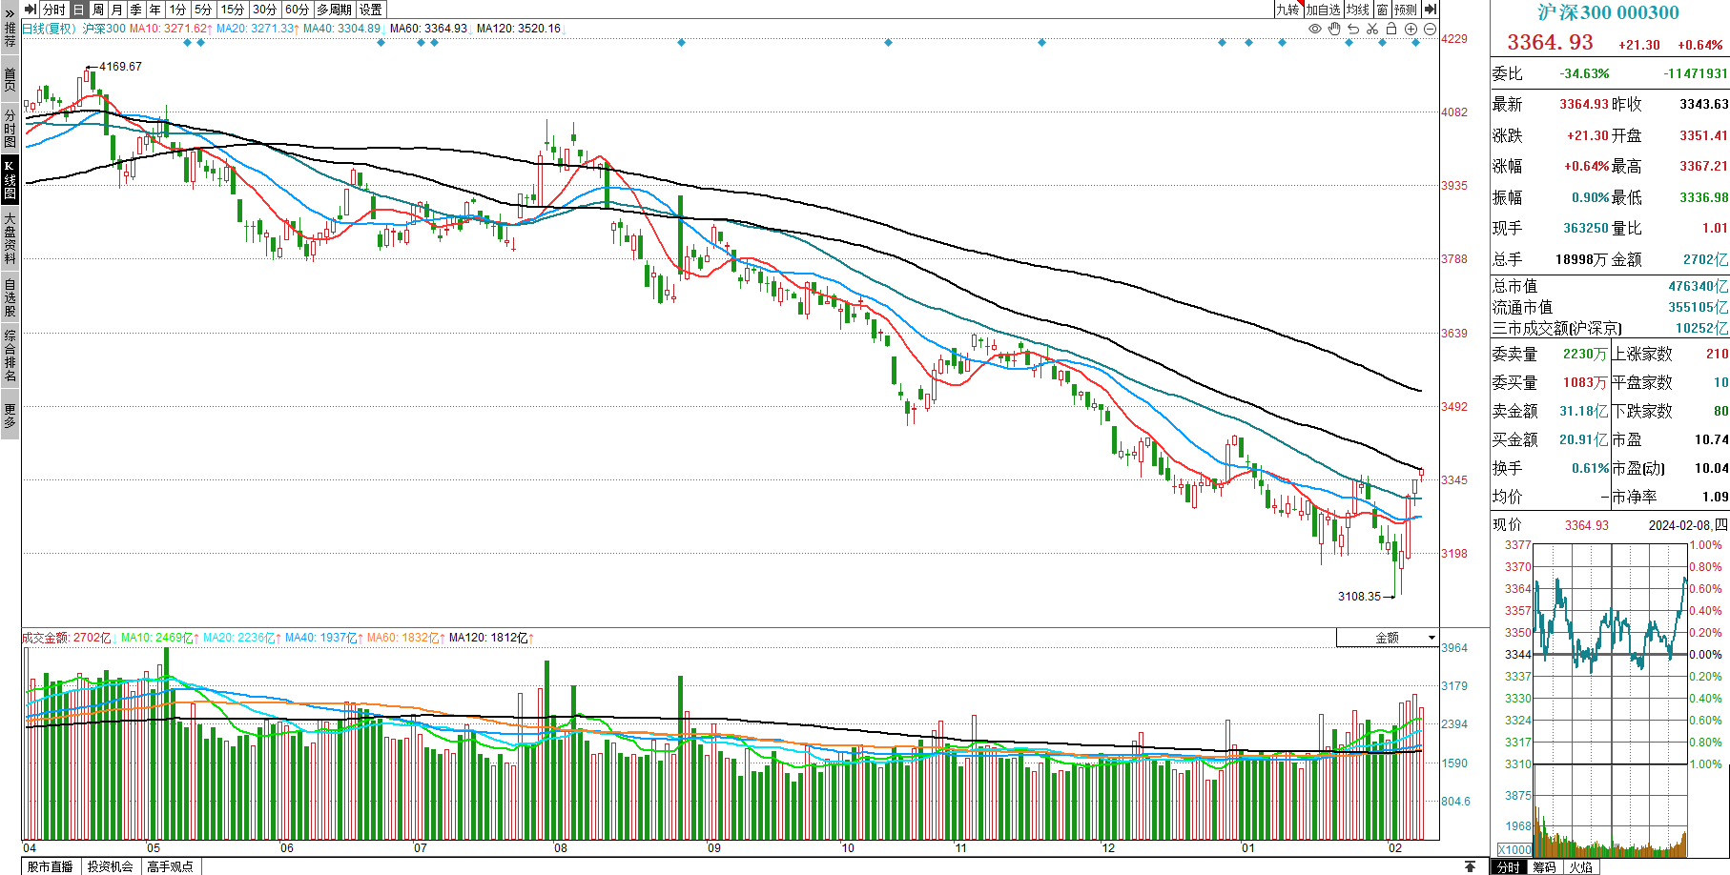Click the X1000 volume scale box

1514,849
